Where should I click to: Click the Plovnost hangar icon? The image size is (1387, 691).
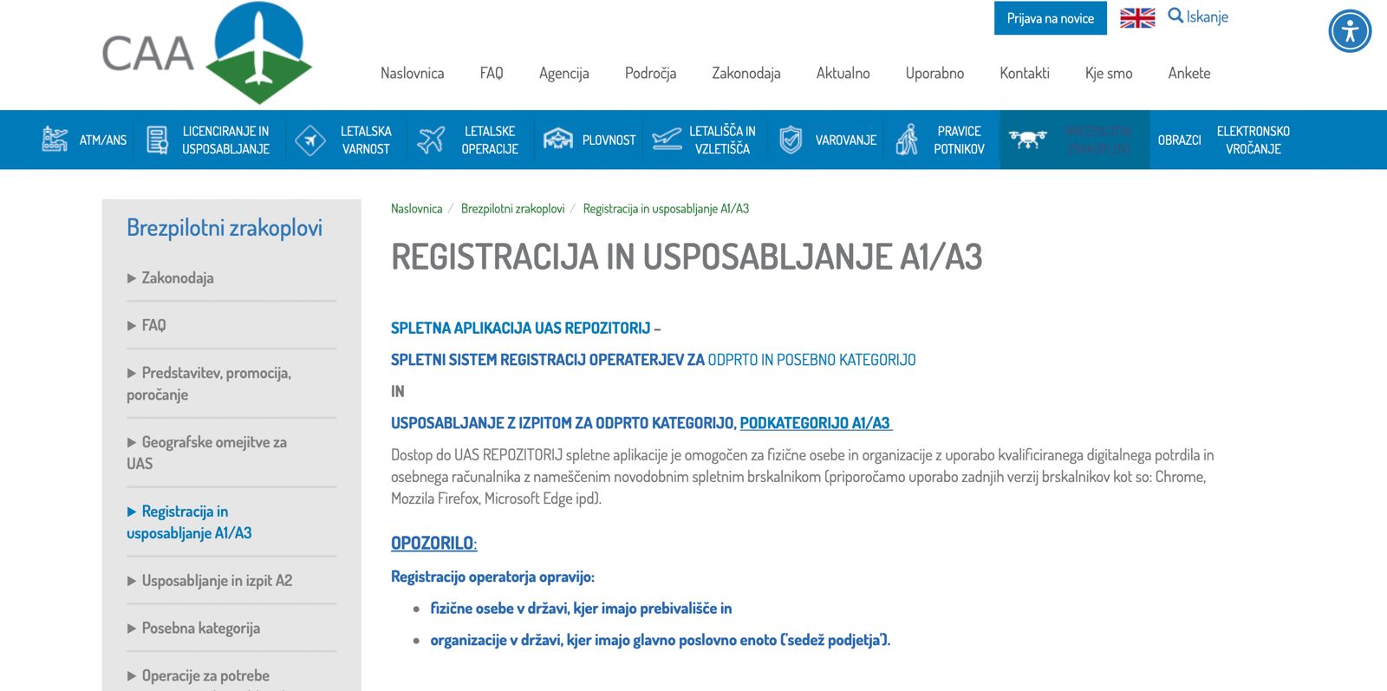557,140
